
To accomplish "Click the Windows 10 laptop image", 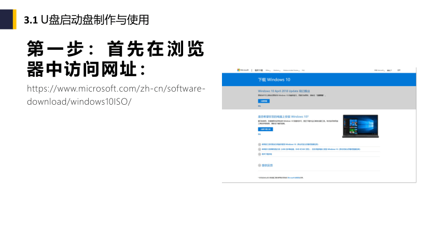I will pos(360,126).
